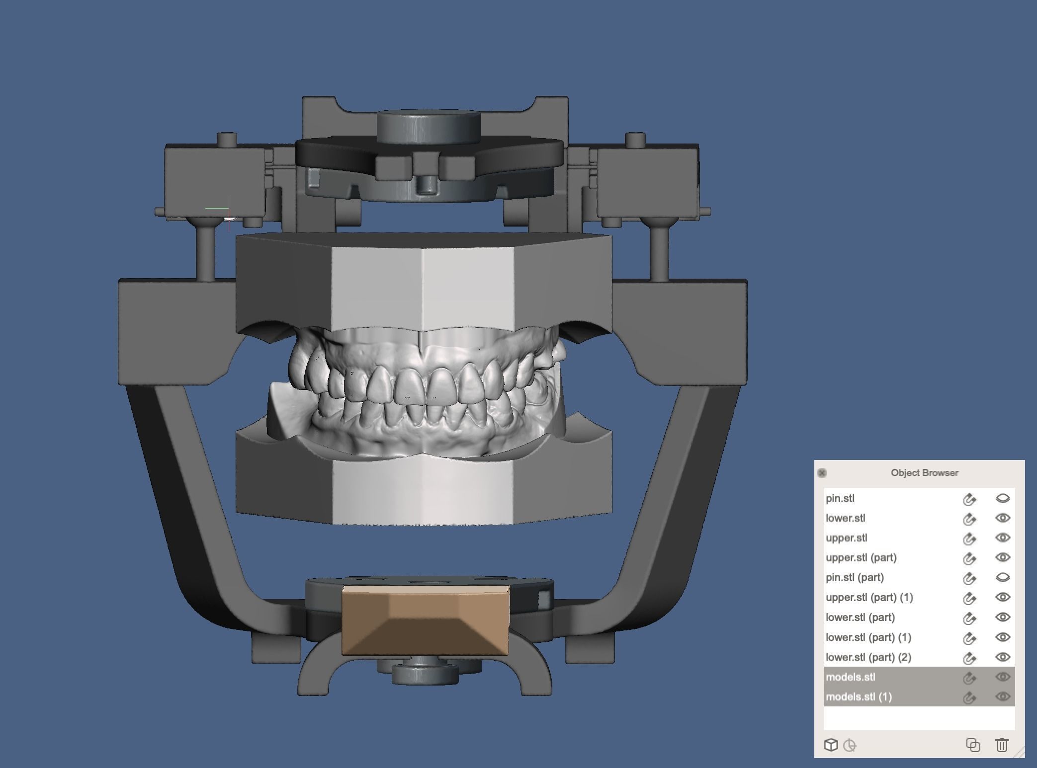Viewport: 1037px width, 768px height.
Task: Select lower.stl (part) (1) in list
Action: pos(868,637)
